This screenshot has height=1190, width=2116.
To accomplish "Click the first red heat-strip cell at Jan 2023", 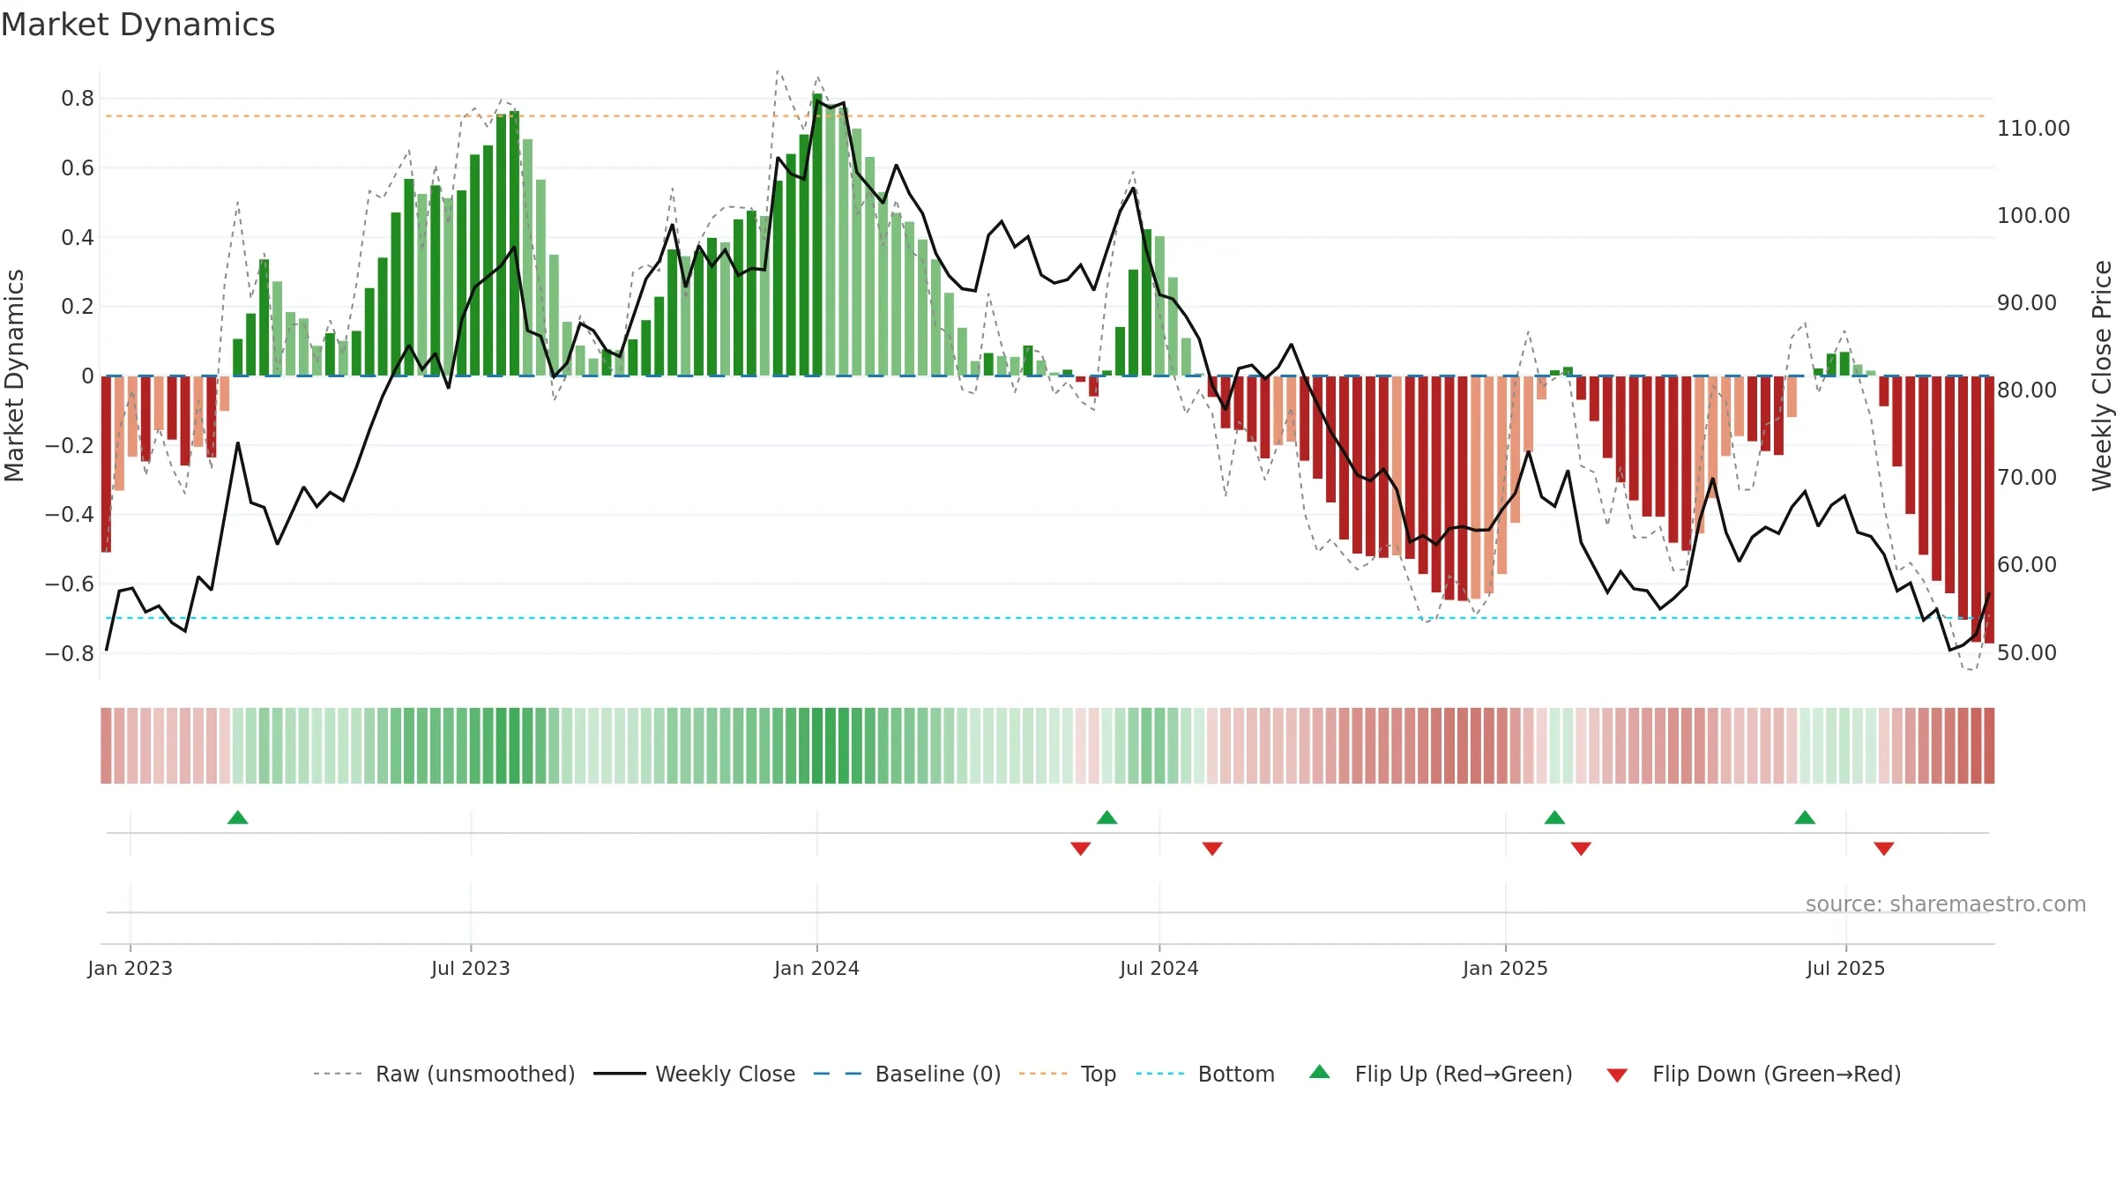I will coord(106,746).
